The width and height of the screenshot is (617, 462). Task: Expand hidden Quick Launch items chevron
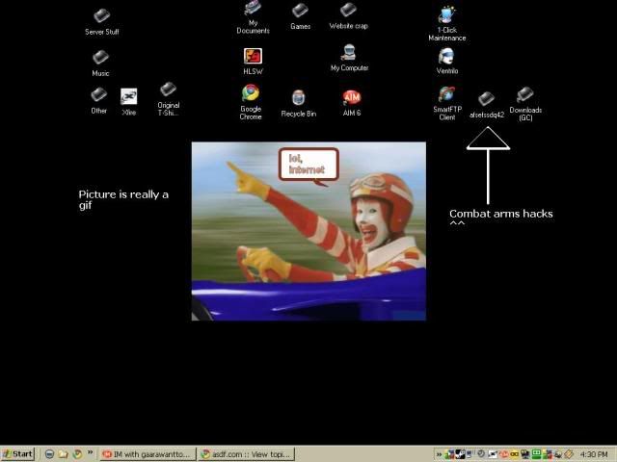90,452
